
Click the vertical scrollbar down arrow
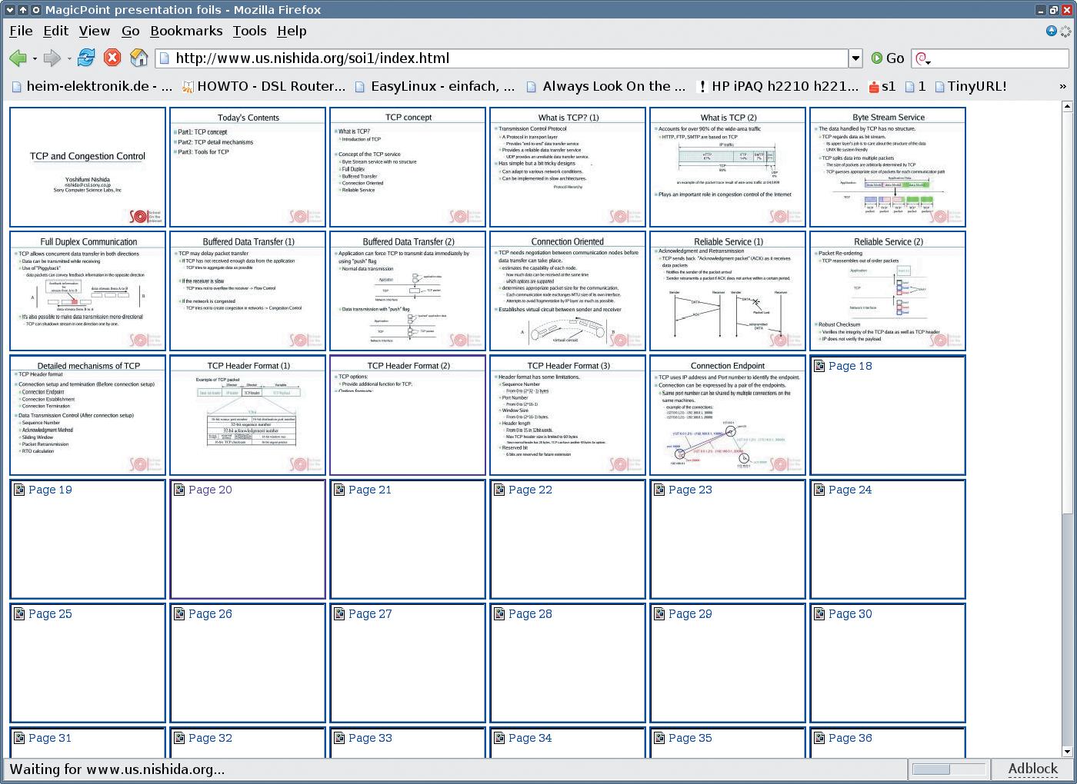point(1066,752)
